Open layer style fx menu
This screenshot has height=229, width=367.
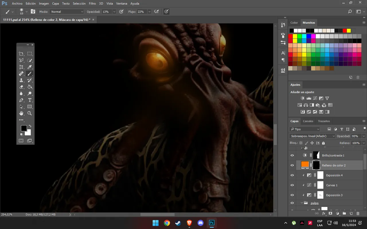click(324, 214)
